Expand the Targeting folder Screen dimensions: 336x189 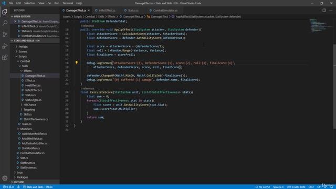pyautogui.click(x=29, y=110)
